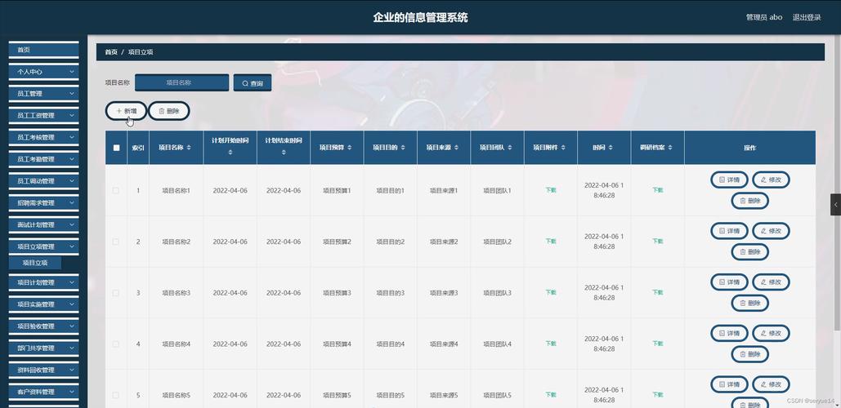This screenshot has height=408, width=841.
Task: Click the 管理员 abo user label
Action: point(763,17)
